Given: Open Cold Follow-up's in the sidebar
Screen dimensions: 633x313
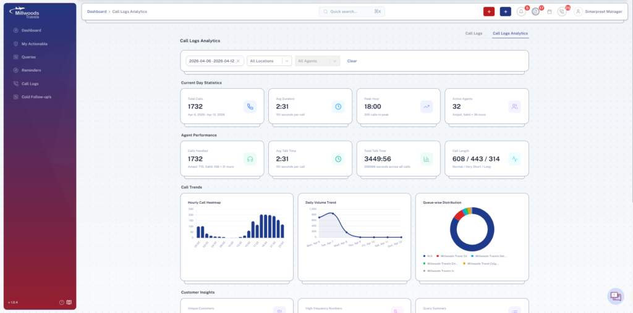Looking at the screenshot, I should coord(36,97).
